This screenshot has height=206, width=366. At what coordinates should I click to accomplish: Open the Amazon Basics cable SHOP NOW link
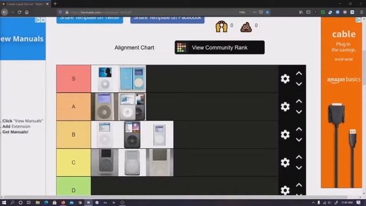pos(344,60)
